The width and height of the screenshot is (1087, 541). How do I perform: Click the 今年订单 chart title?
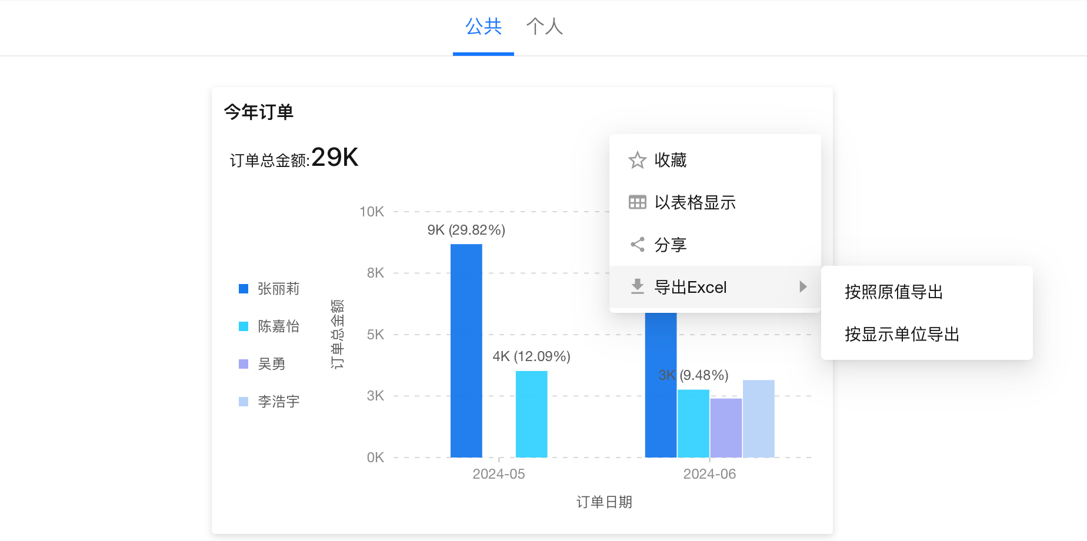258,112
